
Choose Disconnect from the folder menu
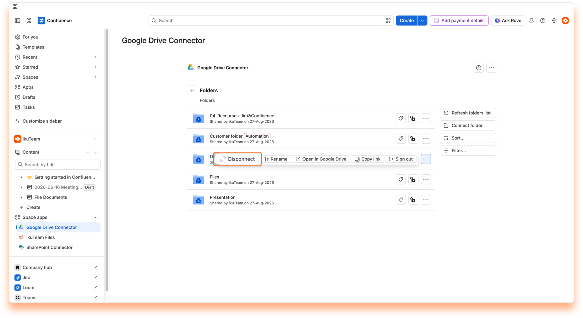coord(237,159)
